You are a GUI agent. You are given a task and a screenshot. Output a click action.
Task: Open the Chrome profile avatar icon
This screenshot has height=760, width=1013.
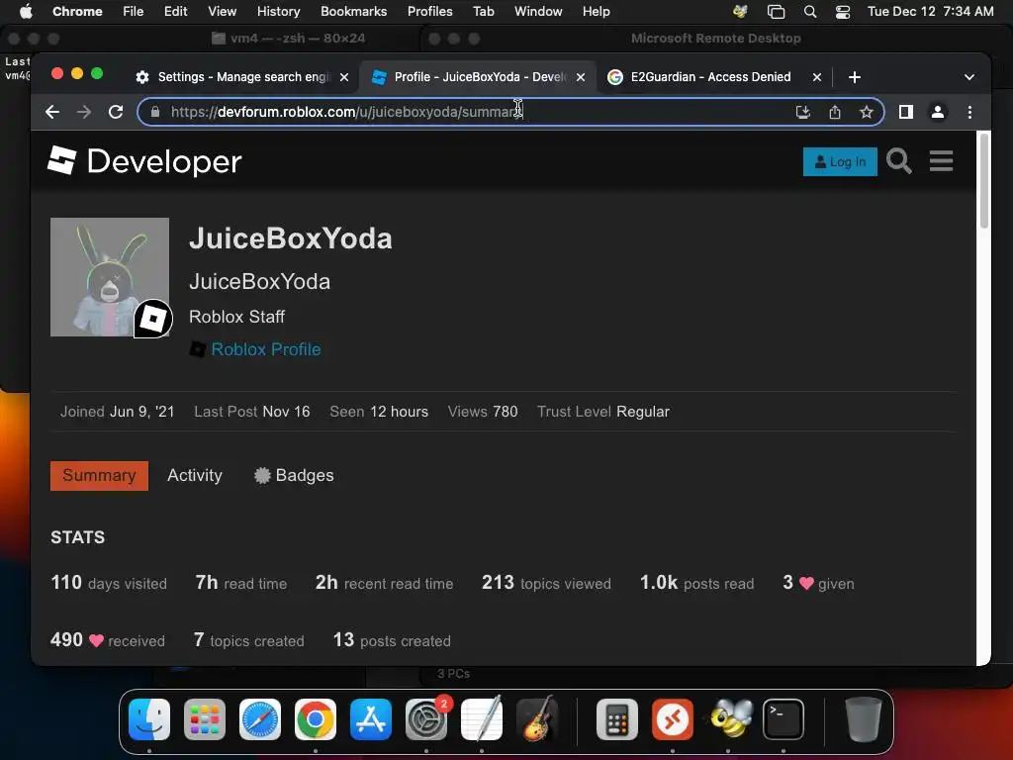(938, 112)
